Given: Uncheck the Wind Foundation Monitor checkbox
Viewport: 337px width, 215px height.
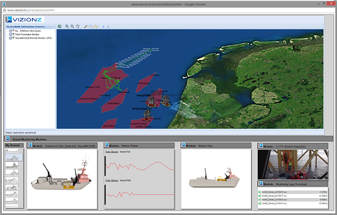Looking at the screenshot, I should point(13,34).
